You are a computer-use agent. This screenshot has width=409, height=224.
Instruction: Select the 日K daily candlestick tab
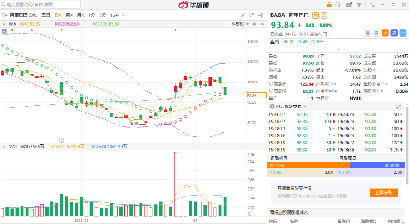point(58,15)
